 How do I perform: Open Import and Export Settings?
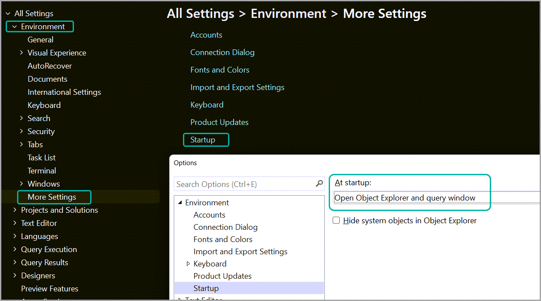pyautogui.click(x=237, y=87)
